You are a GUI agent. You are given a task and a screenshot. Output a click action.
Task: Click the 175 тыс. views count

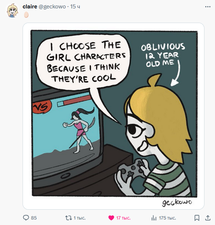tap(167, 218)
